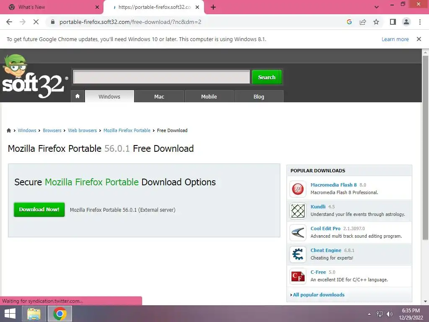429x322 pixels.
Task: Bookmark this page with star icon
Action: pyautogui.click(x=376, y=22)
